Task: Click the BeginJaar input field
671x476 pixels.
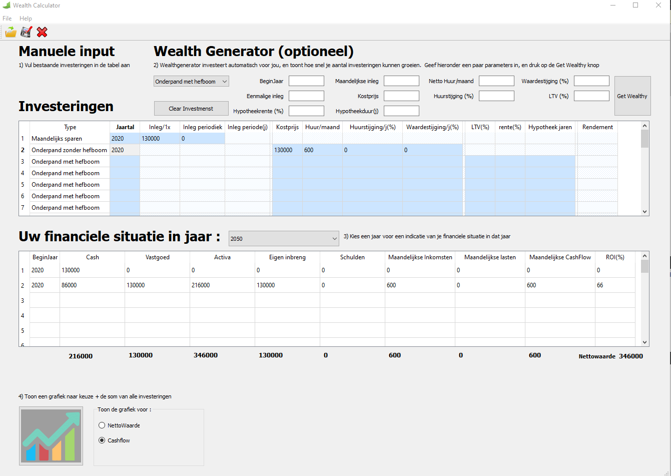Action: (306, 81)
